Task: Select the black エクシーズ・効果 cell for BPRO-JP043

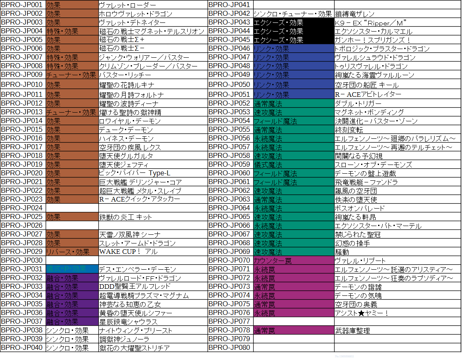Action: 293,22
